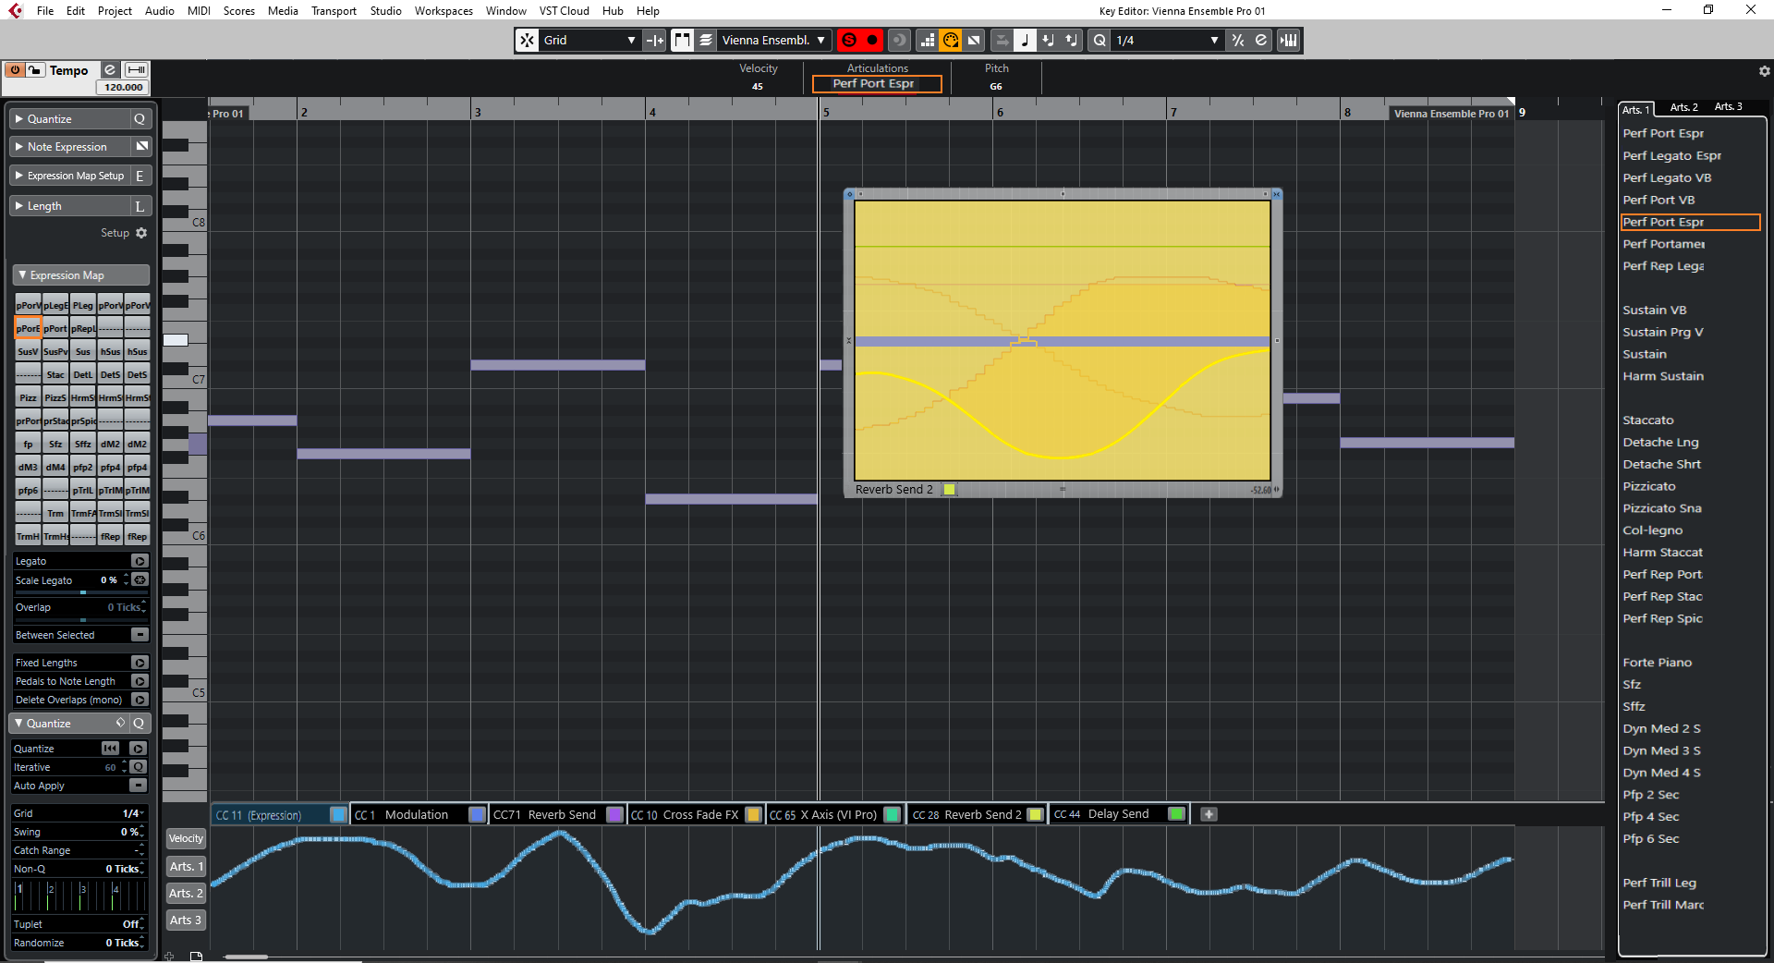Expand the Length section

[x=69, y=206]
